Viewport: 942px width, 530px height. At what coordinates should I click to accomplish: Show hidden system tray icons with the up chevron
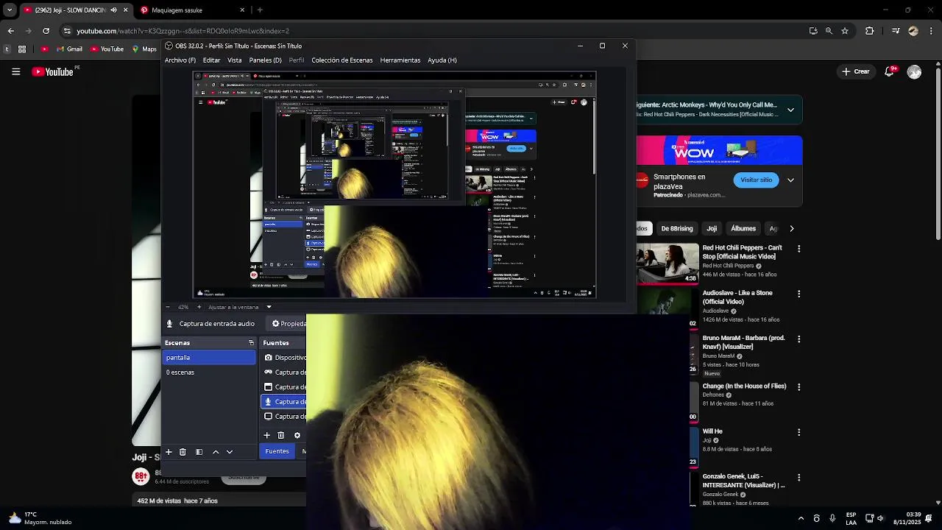(x=801, y=518)
